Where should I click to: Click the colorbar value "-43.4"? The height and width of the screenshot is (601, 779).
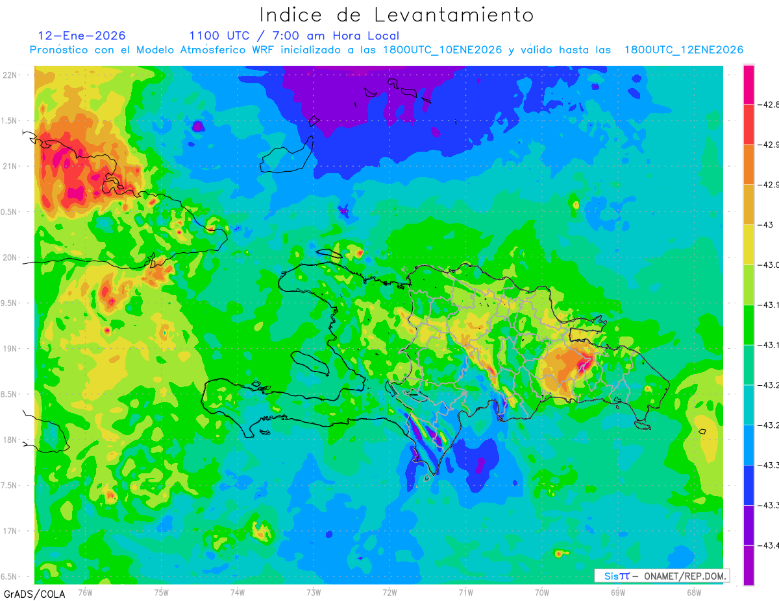(769, 545)
